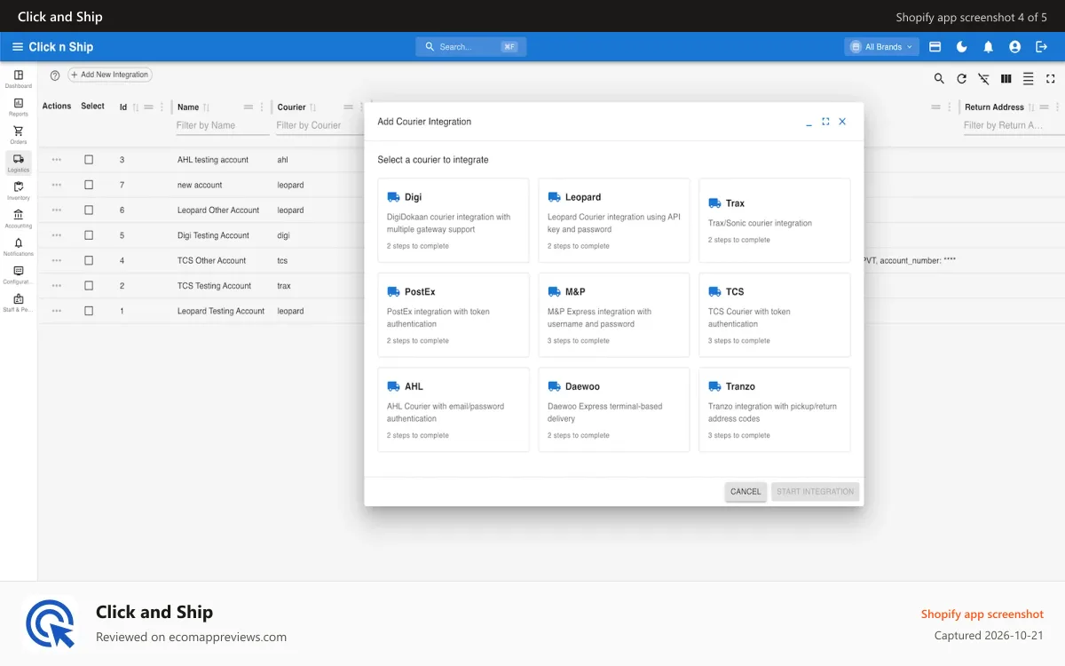Focus the top Search field

[471, 47]
